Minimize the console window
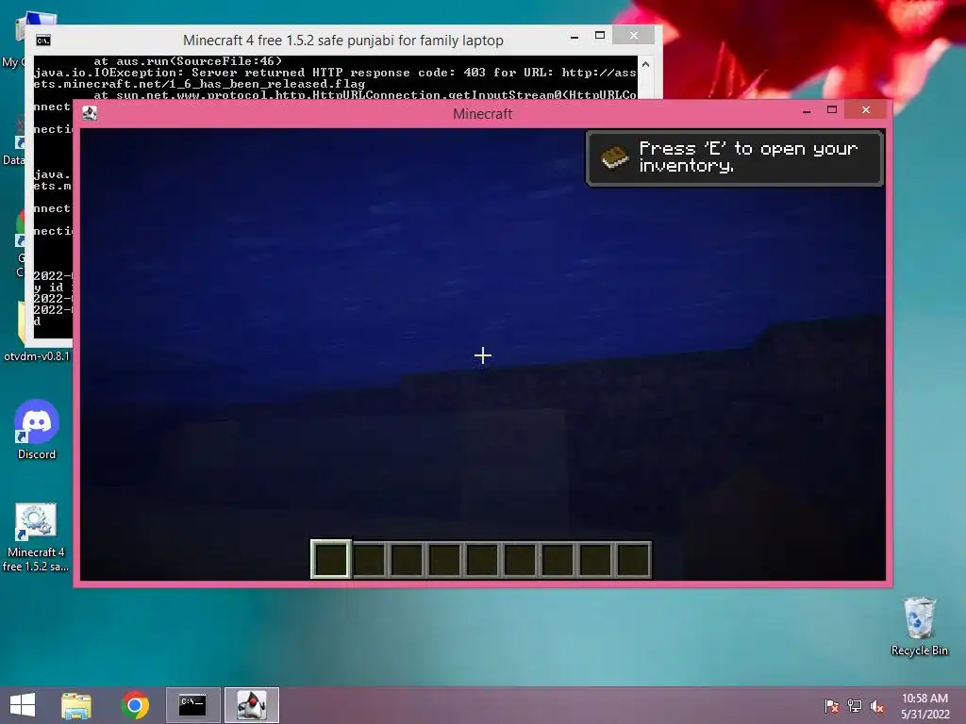This screenshot has height=724, width=966. click(x=575, y=37)
